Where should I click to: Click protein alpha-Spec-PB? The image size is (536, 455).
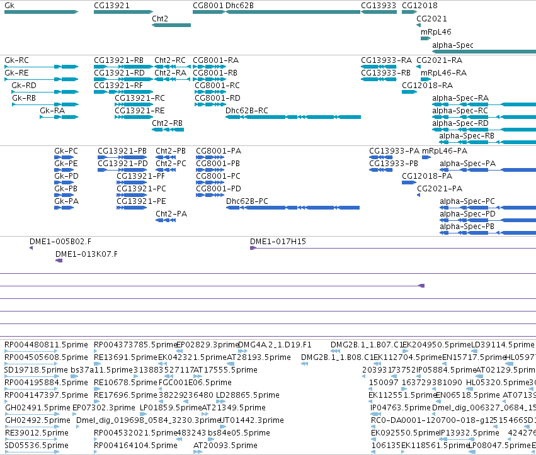point(467,227)
